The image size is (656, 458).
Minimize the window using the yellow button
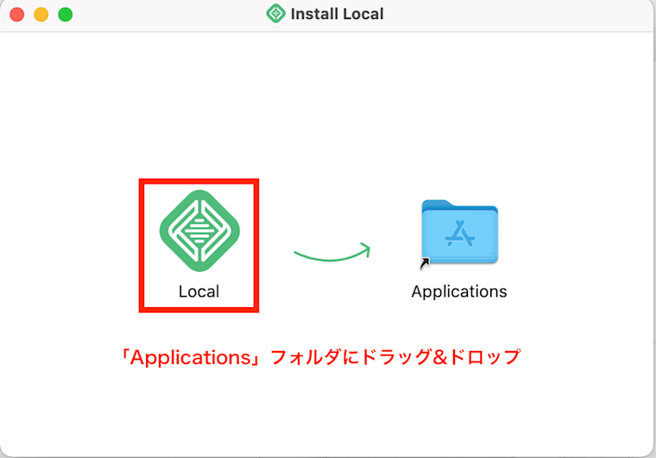pos(41,15)
